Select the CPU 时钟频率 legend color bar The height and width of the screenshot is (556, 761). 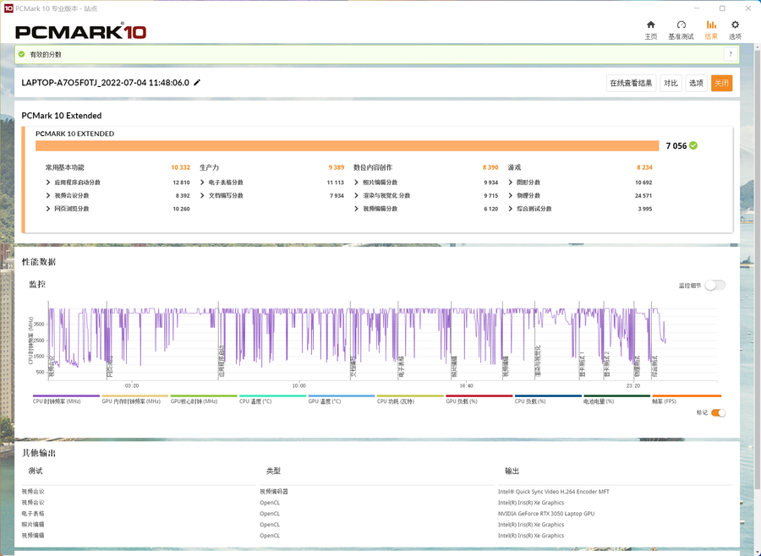point(66,395)
